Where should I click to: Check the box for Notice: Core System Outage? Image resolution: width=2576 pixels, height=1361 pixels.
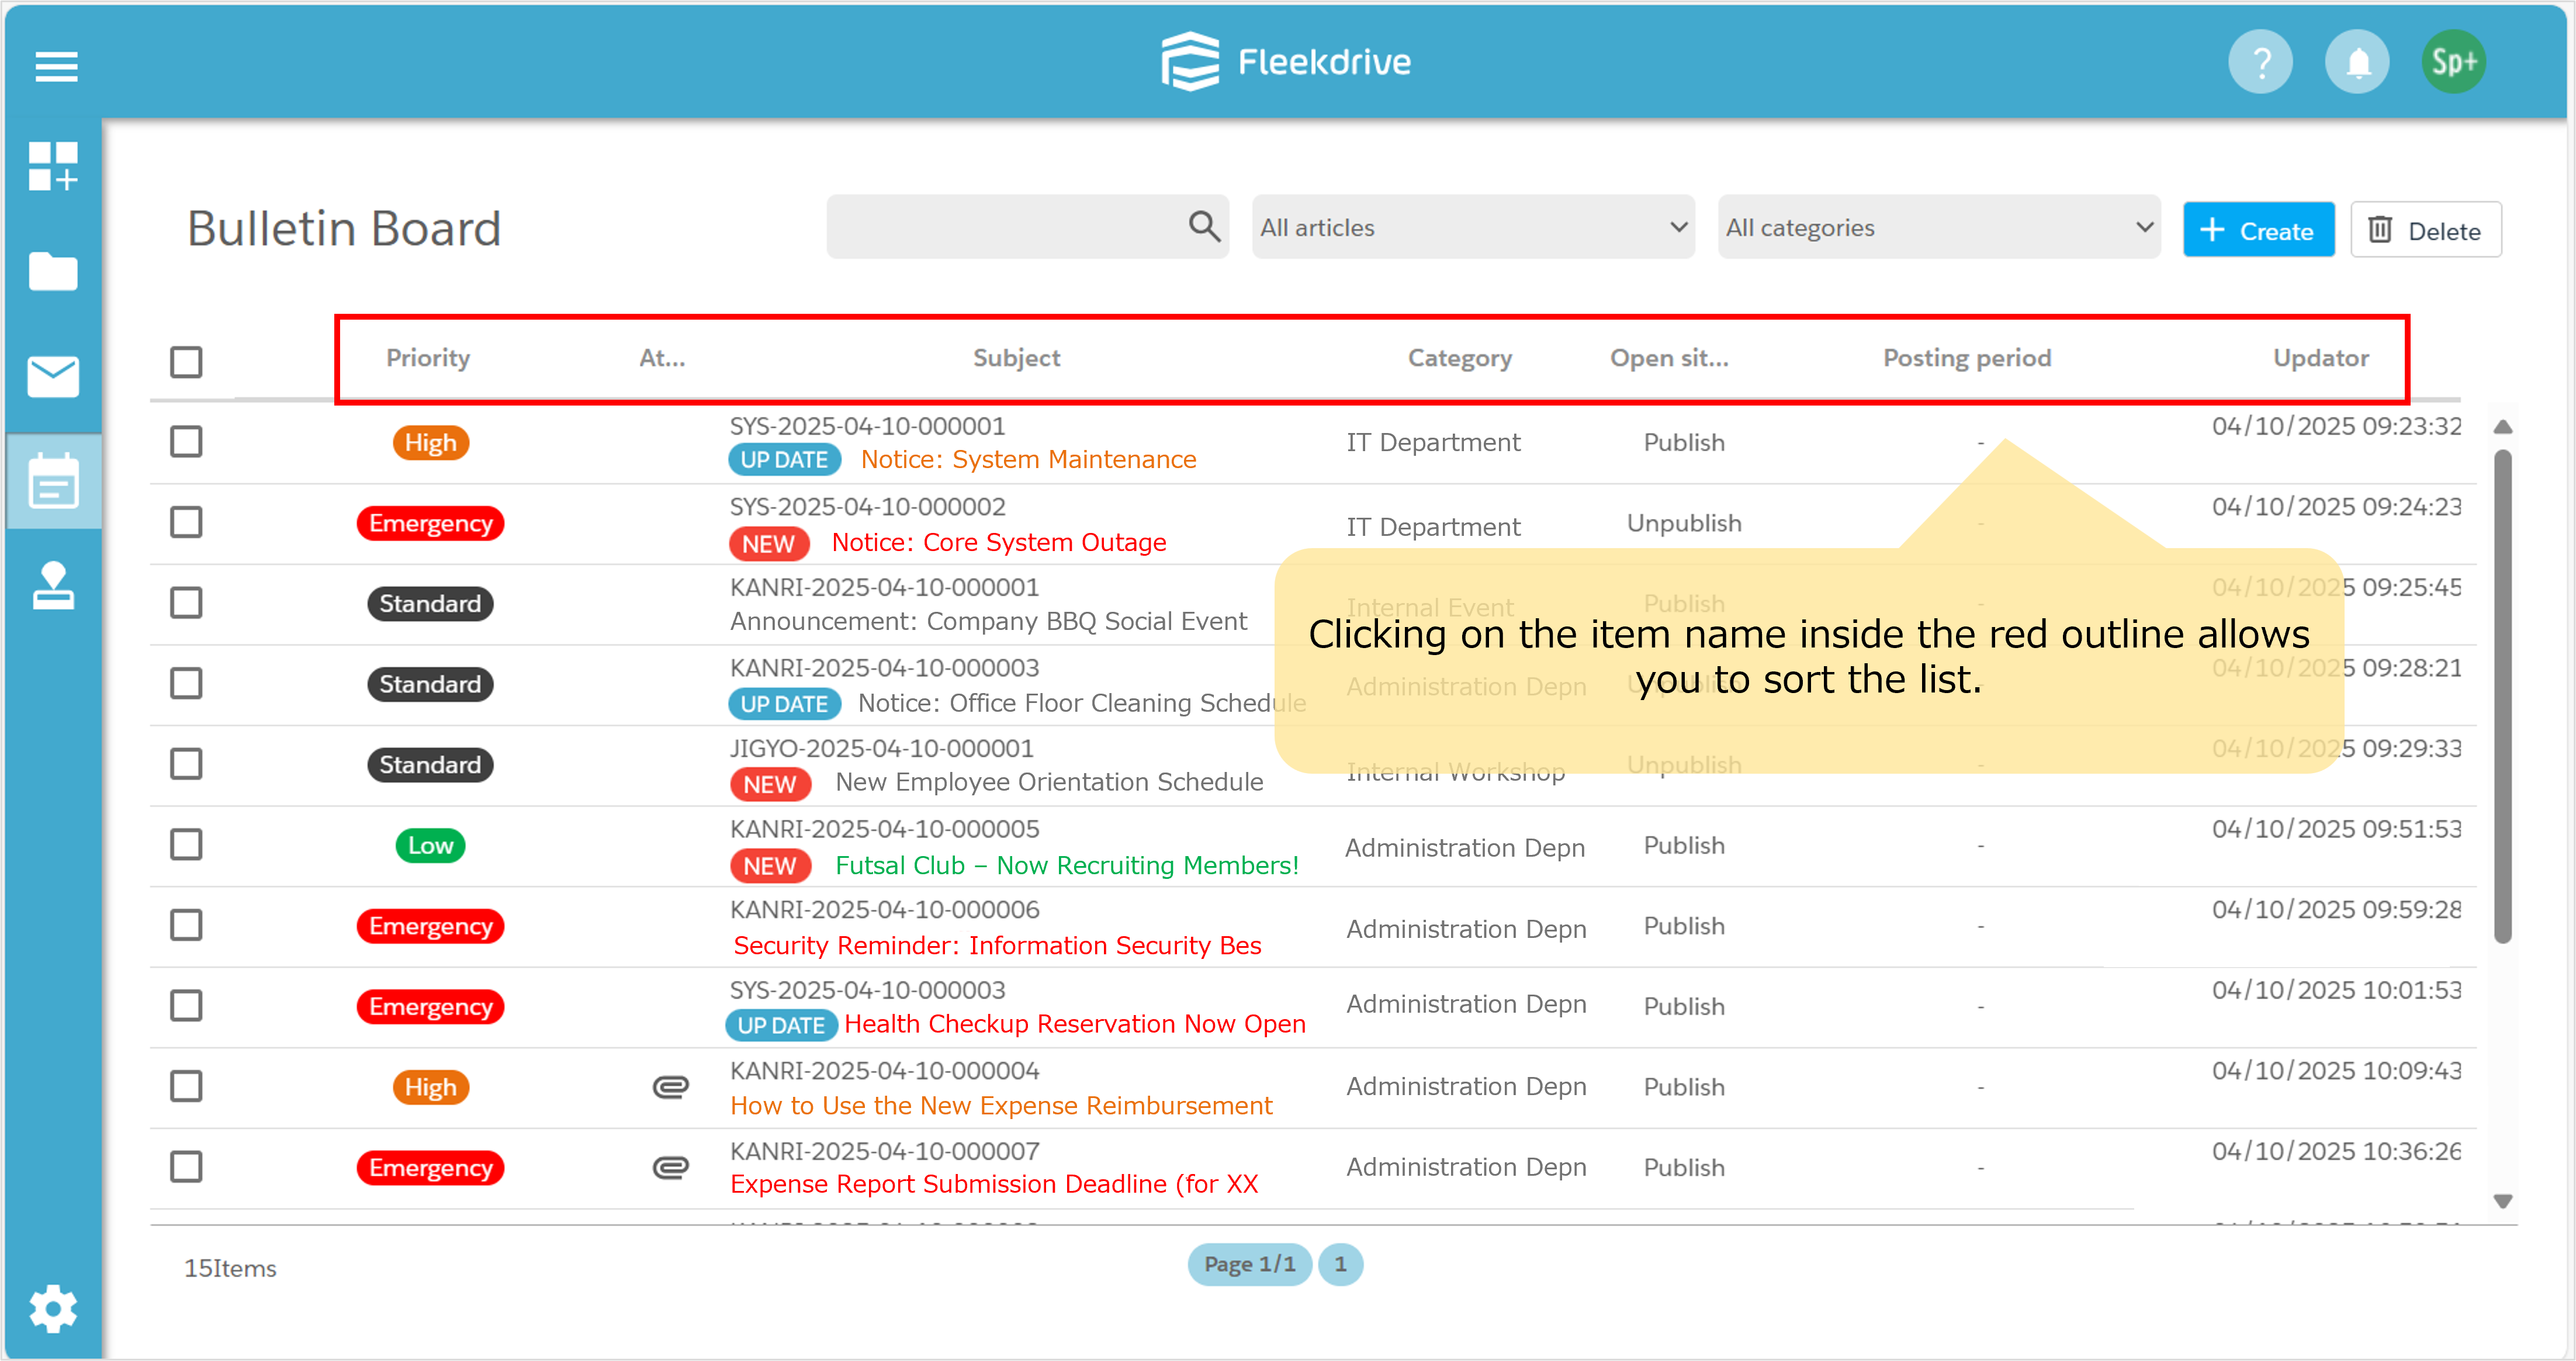tap(186, 522)
